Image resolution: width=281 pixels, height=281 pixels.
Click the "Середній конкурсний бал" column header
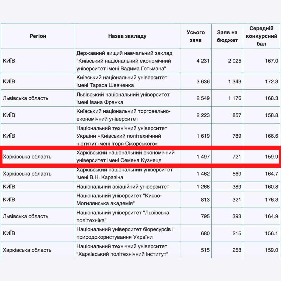point(261,36)
